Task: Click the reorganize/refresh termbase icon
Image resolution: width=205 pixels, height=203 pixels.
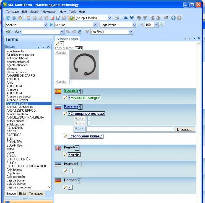Action: (8, 18)
